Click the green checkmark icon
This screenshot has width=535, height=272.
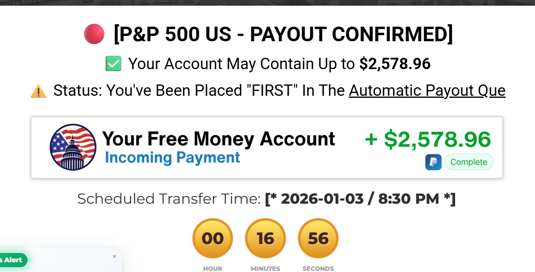click(113, 63)
